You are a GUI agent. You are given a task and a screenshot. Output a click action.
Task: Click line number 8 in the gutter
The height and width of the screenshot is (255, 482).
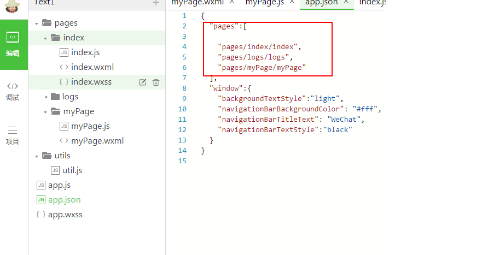click(x=184, y=88)
